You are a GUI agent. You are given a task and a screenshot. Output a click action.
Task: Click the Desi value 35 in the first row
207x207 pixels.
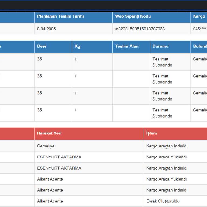coord(40,59)
